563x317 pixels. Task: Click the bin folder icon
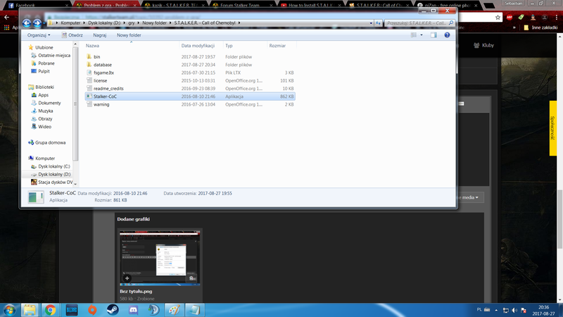pos(89,56)
